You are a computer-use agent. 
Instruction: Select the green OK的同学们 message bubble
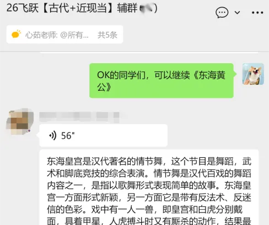tap(162, 81)
